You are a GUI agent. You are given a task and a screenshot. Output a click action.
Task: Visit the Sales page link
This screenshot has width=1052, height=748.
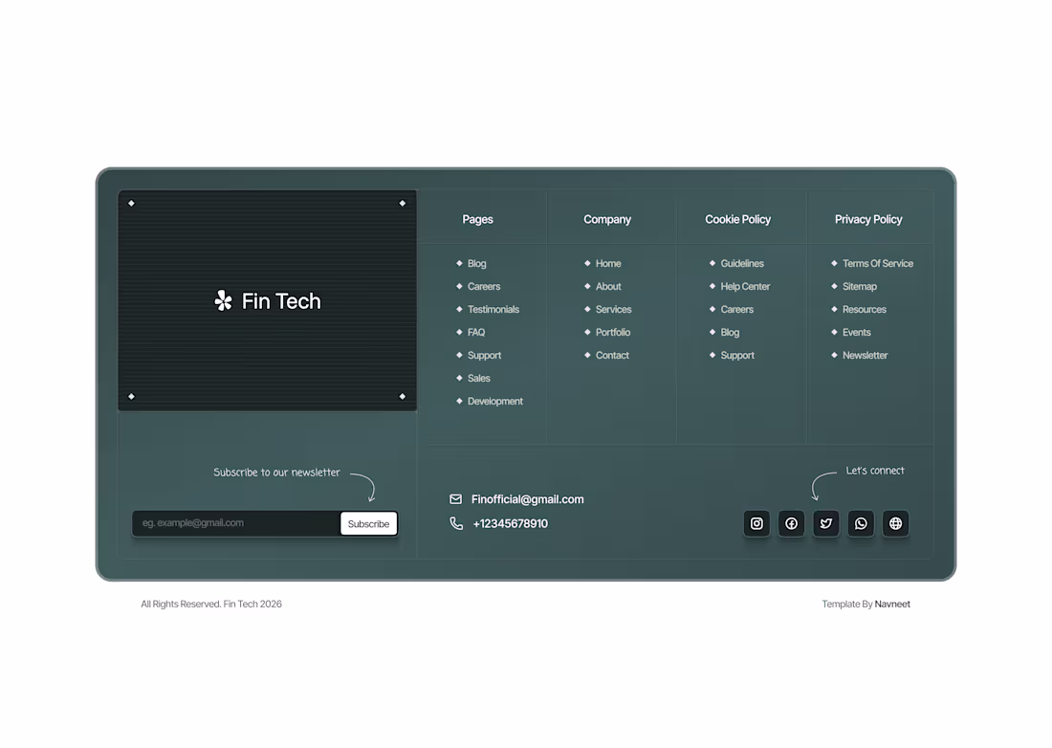(478, 379)
